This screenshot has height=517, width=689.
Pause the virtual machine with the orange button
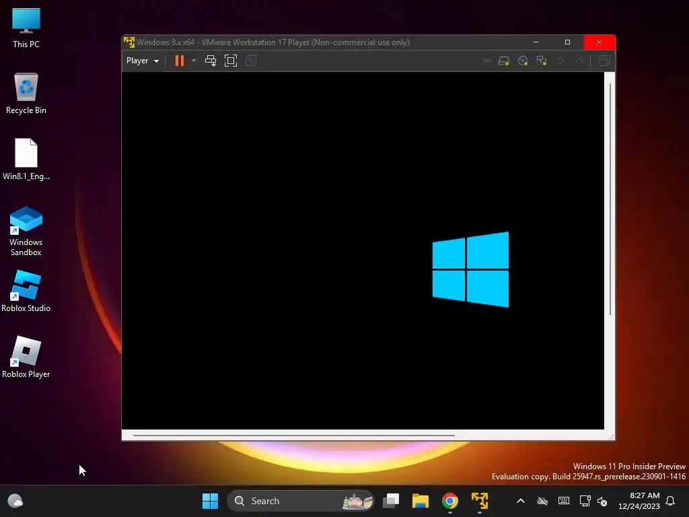tap(179, 61)
